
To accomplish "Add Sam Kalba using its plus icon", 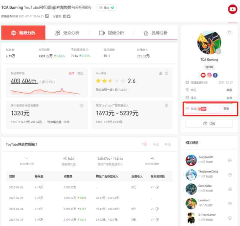I will 230,189.
